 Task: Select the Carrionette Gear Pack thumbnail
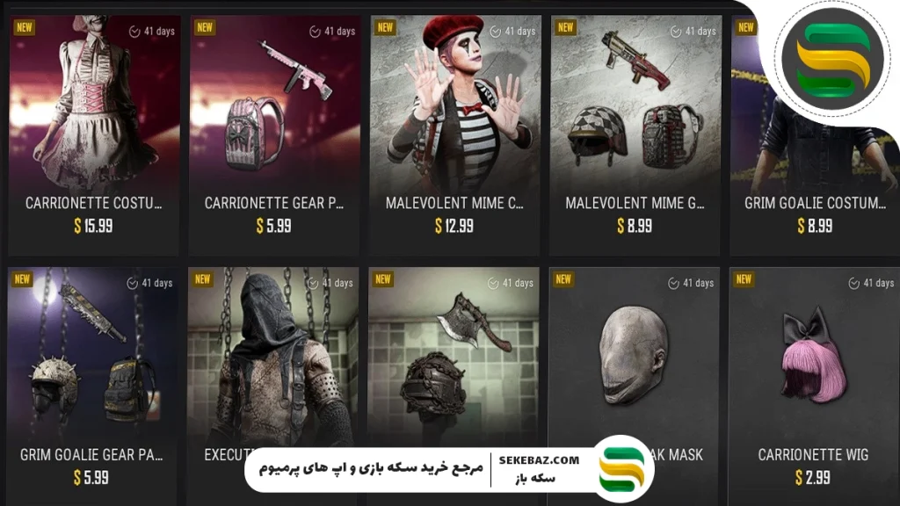tap(274, 104)
